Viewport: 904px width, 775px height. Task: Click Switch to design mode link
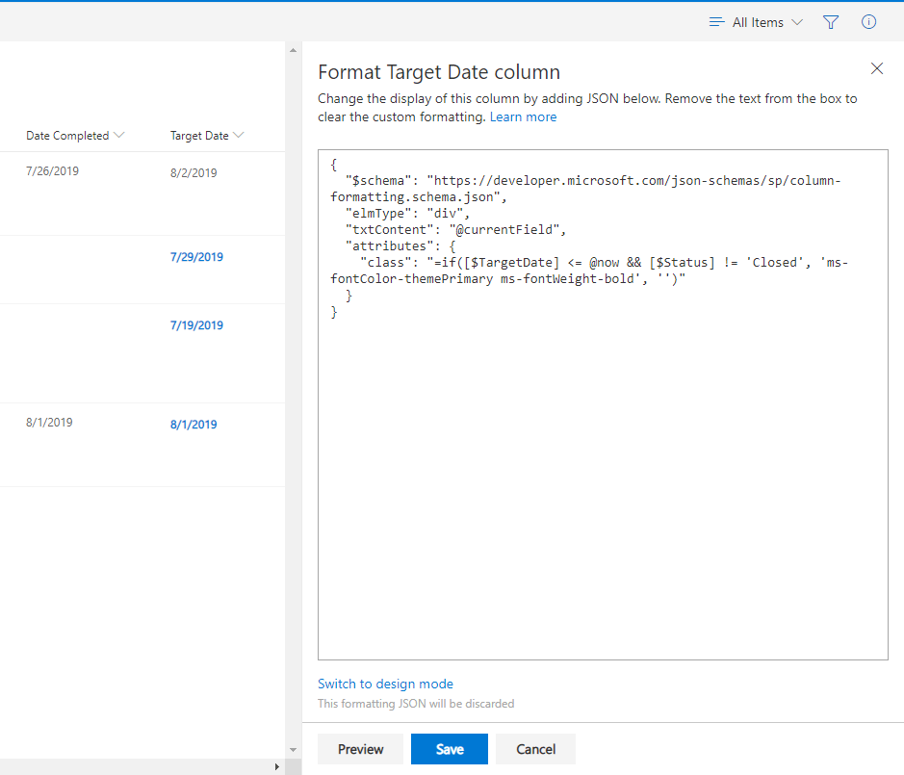385,684
